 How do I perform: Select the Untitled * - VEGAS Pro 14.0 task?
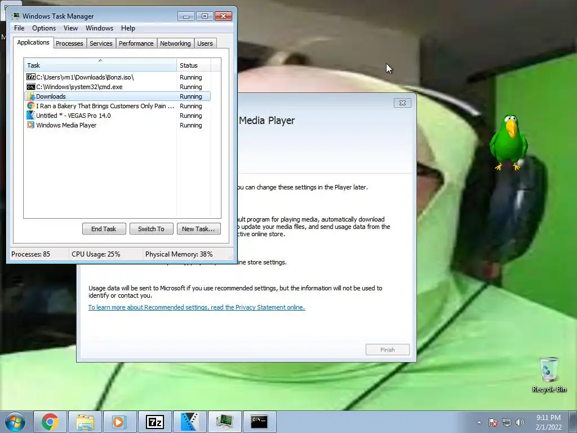[x=73, y=115]
